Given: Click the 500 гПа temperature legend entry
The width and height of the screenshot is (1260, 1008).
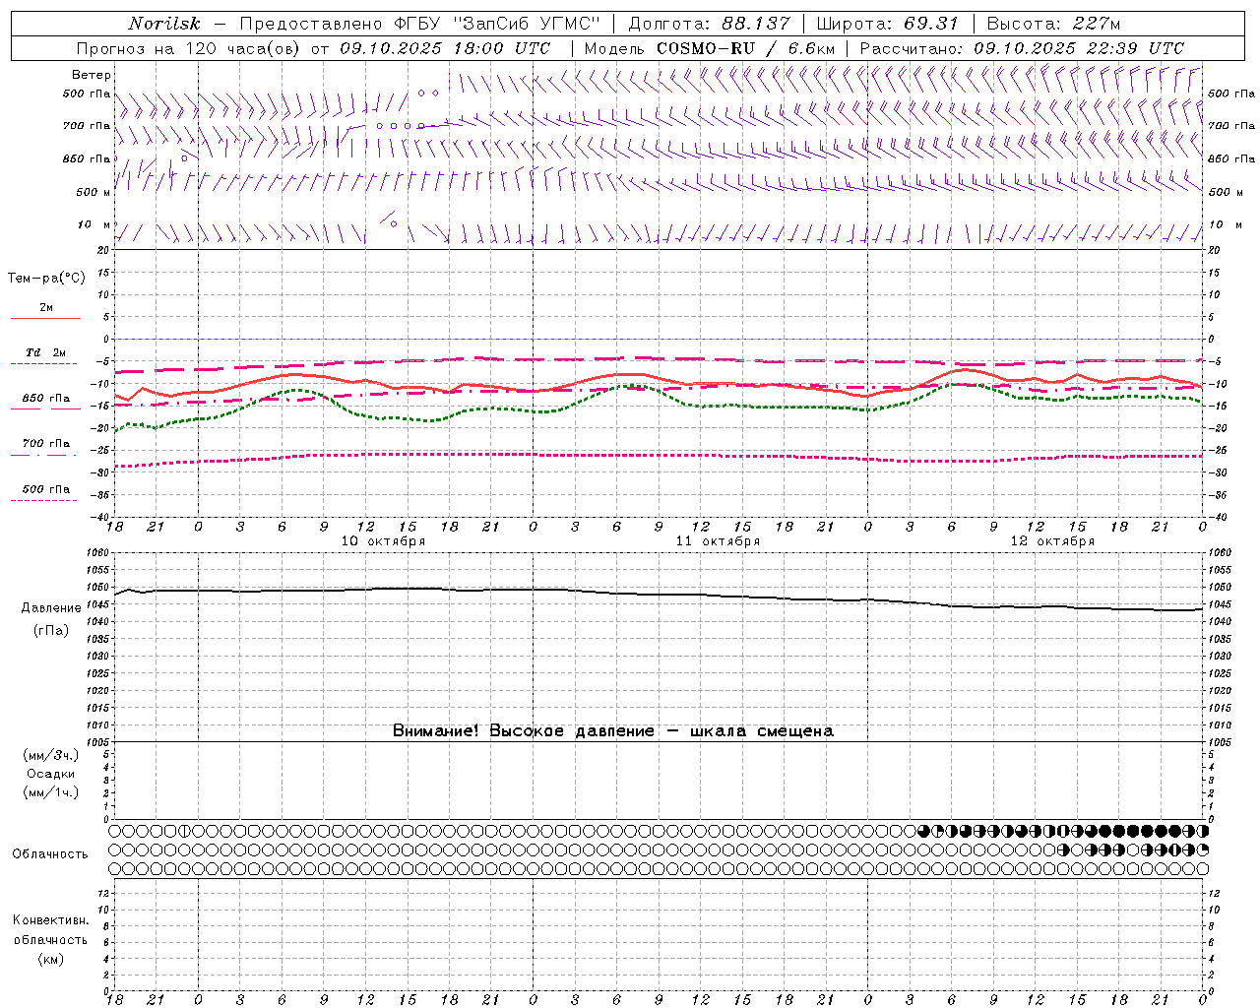Looking at the screenshot, I should pyautogui.click(x=46, y=489).
